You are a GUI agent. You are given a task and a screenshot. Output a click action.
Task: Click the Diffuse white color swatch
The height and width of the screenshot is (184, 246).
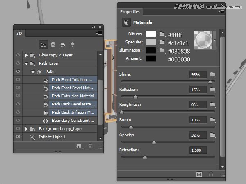coord(151,34)
